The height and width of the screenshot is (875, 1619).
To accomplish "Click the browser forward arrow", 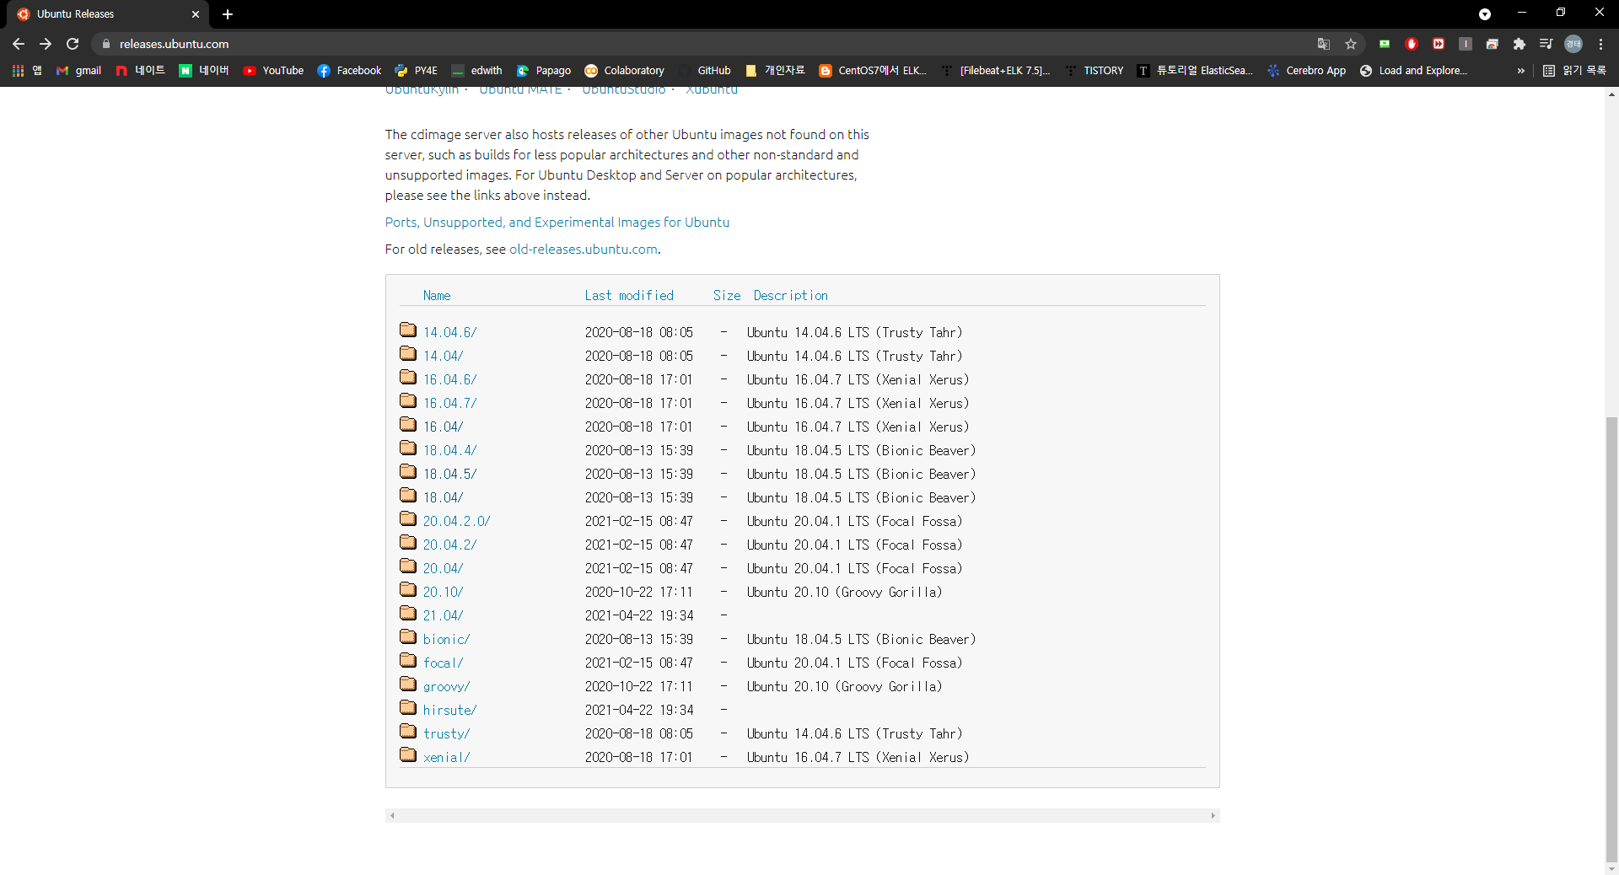I will pos(46,44).
